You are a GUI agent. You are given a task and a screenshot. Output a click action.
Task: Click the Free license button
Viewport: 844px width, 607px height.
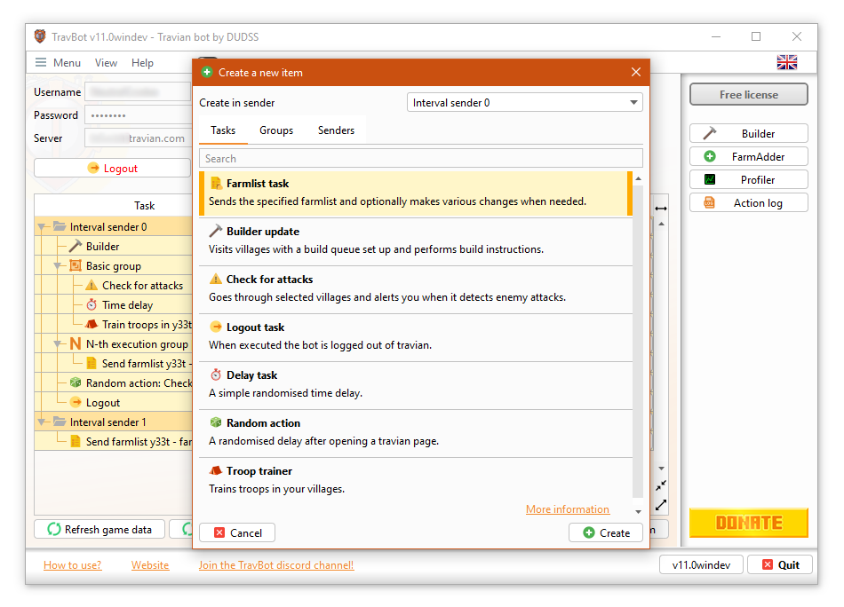748,95
